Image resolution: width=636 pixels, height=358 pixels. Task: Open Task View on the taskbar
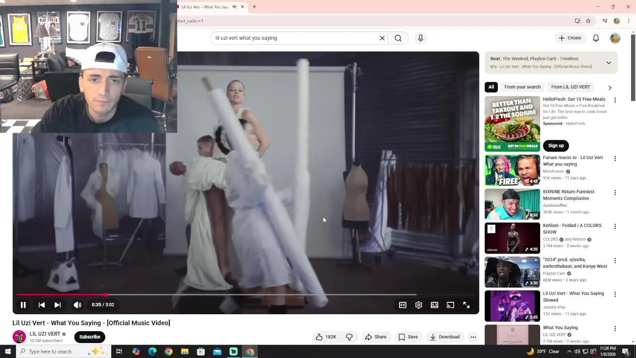coord(119,352)
